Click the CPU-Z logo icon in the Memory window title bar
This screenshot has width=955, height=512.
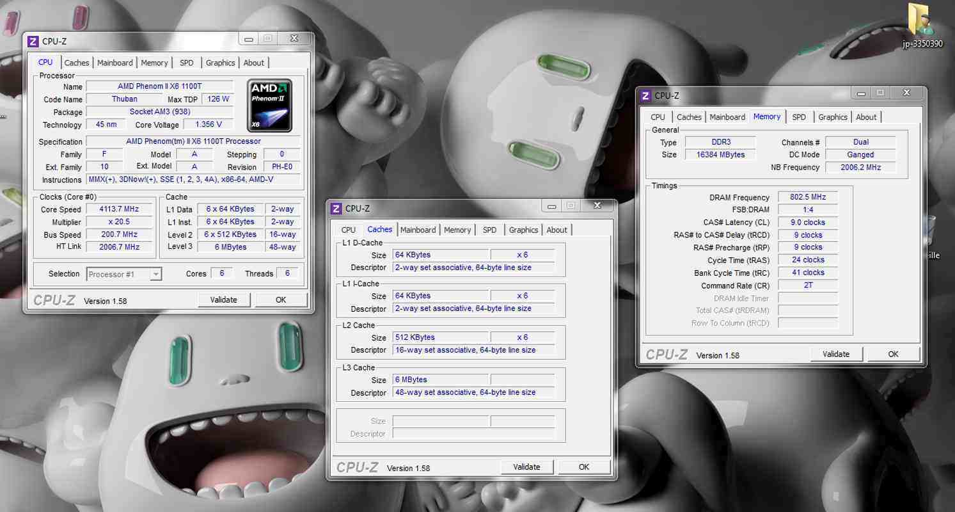(646, 95)
